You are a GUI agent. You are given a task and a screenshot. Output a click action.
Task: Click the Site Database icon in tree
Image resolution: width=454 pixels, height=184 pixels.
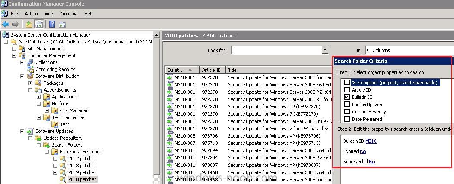coord(14,42)
